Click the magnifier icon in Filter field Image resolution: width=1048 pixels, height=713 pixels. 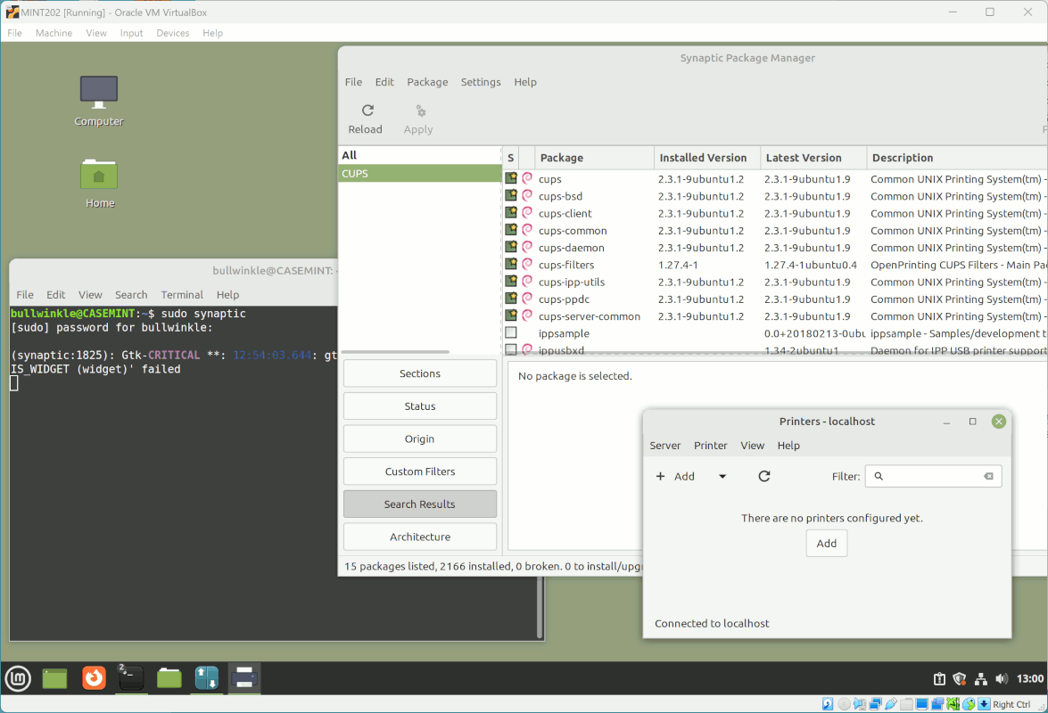coord(879,476)
